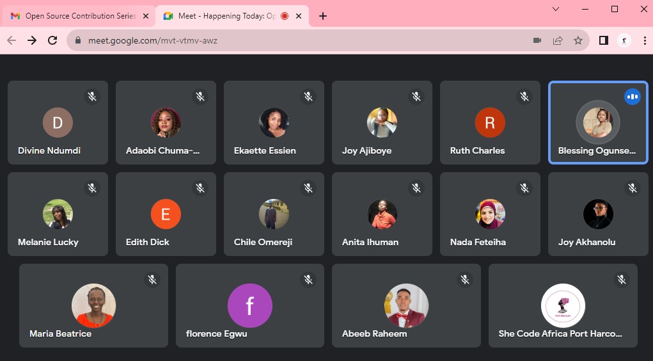Screen dimensions: 653x361
Task: Click muted mic icon on Anita Ihuman tile
Action: (x=416, y=188)
